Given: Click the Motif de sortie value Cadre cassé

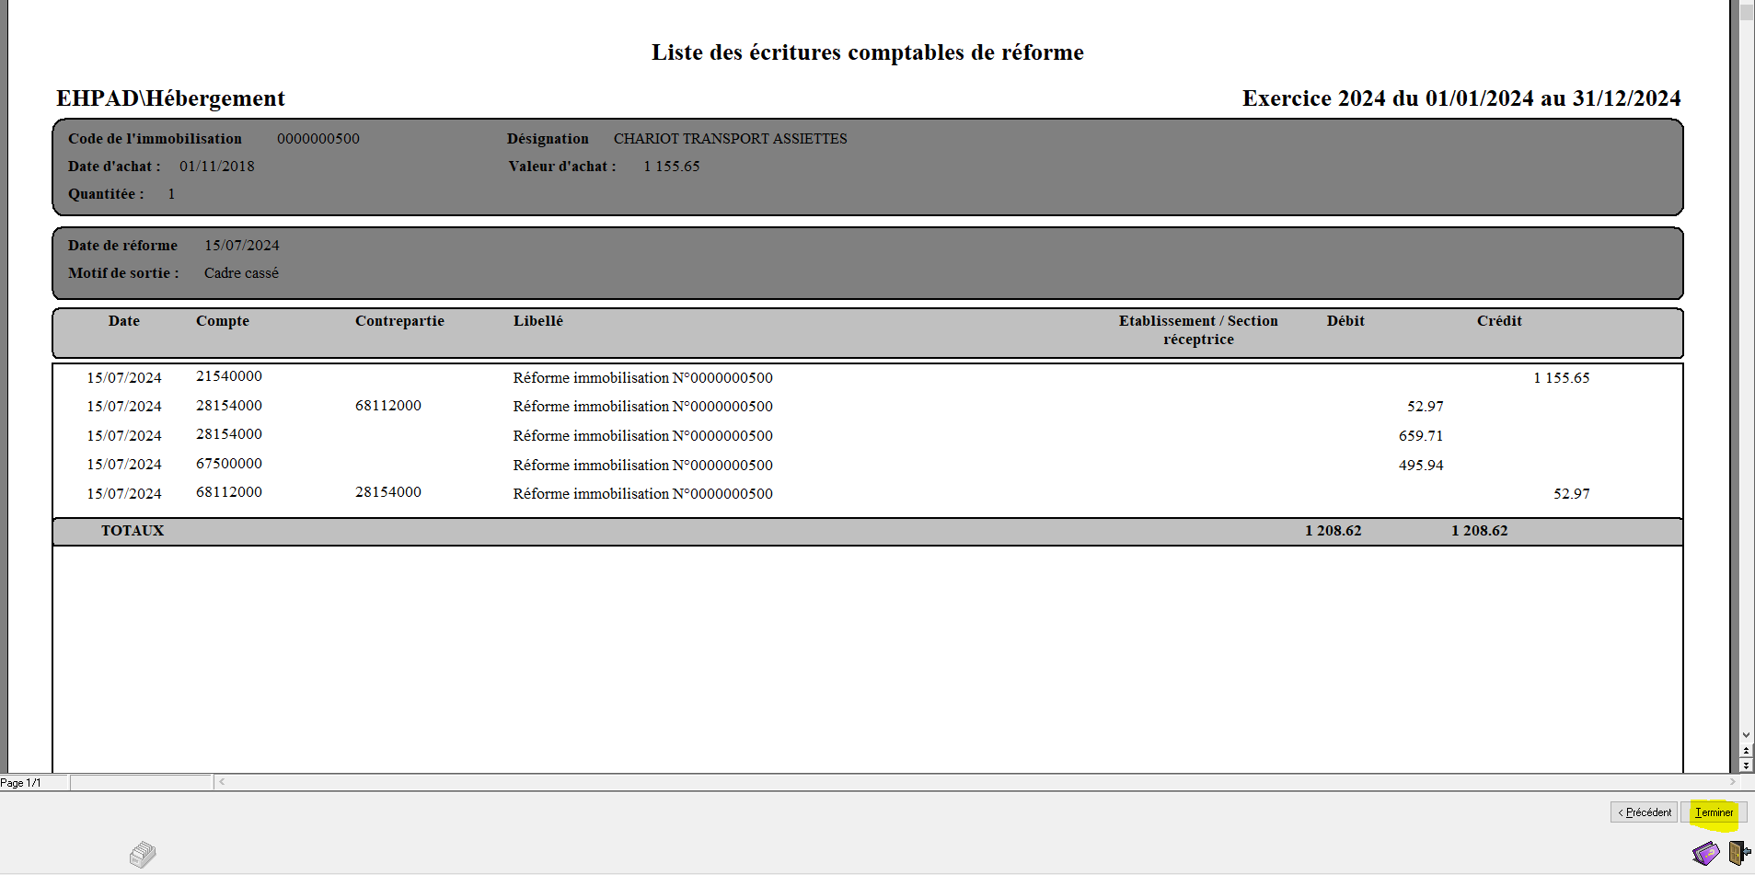Looking at the screenshot, I should (x=241, y=273).
